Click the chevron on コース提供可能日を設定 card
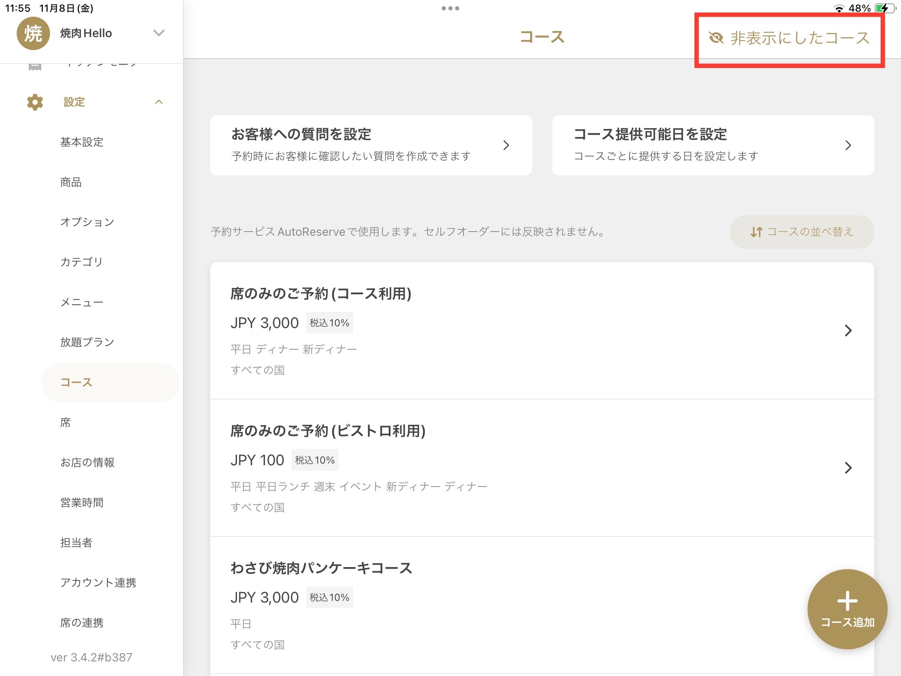 848,145
